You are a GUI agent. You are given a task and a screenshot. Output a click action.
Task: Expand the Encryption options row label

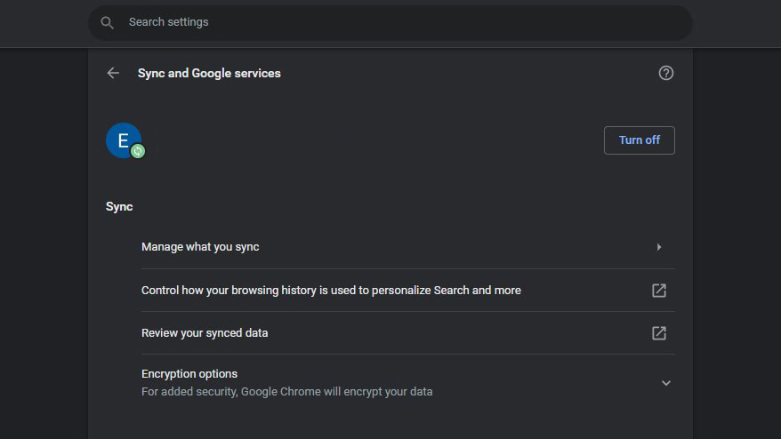[189, 374]
